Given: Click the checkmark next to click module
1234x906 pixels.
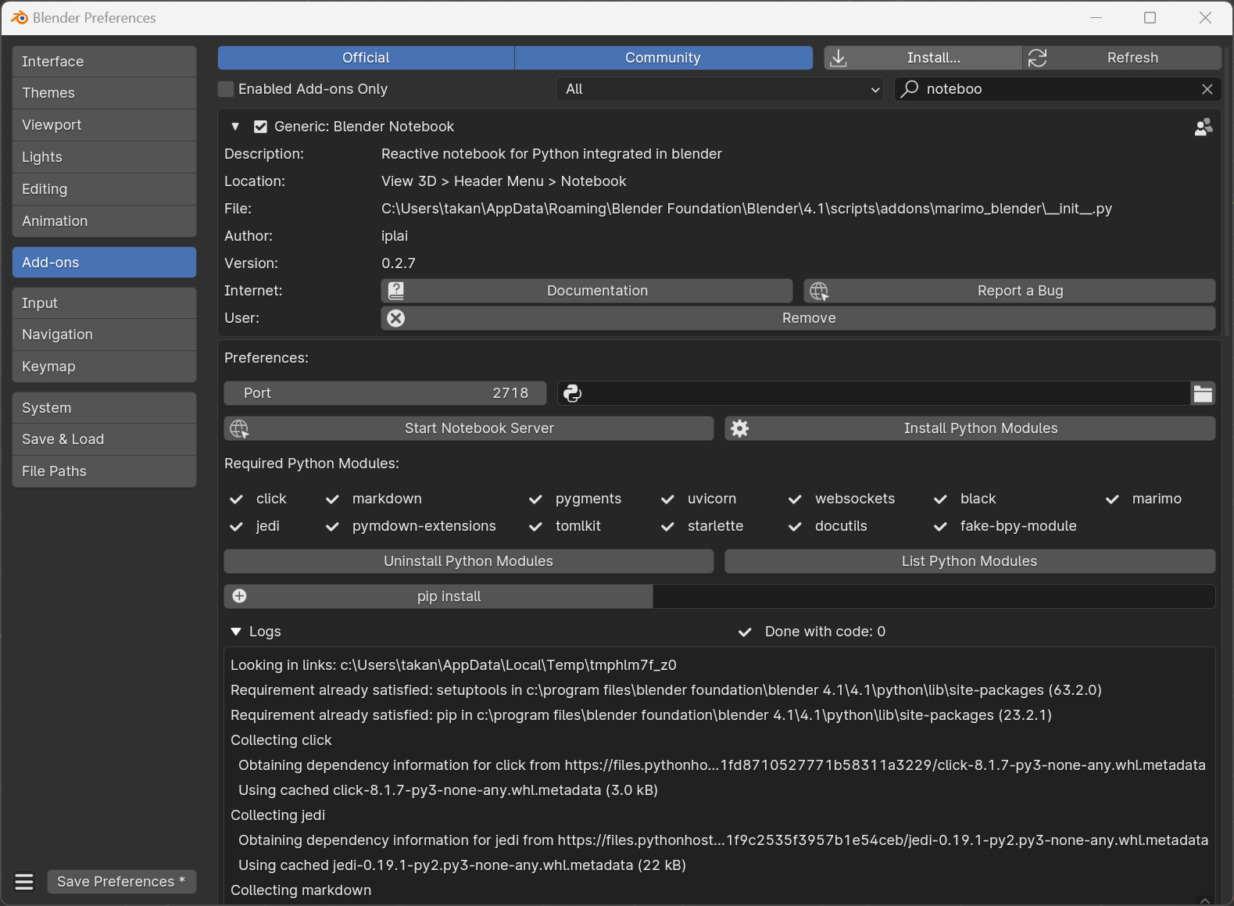Looking at the screenshot, I should [x=236, y=499].
